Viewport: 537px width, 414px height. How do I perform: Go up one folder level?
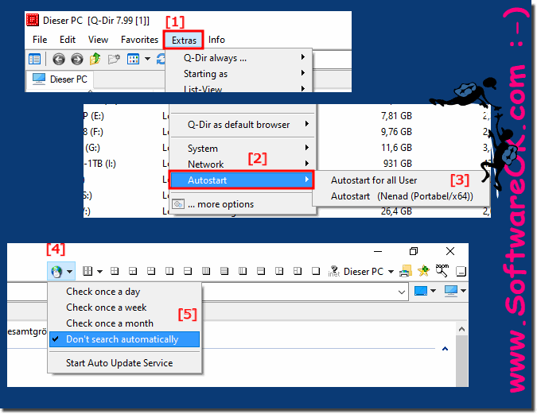pos(95,59)
